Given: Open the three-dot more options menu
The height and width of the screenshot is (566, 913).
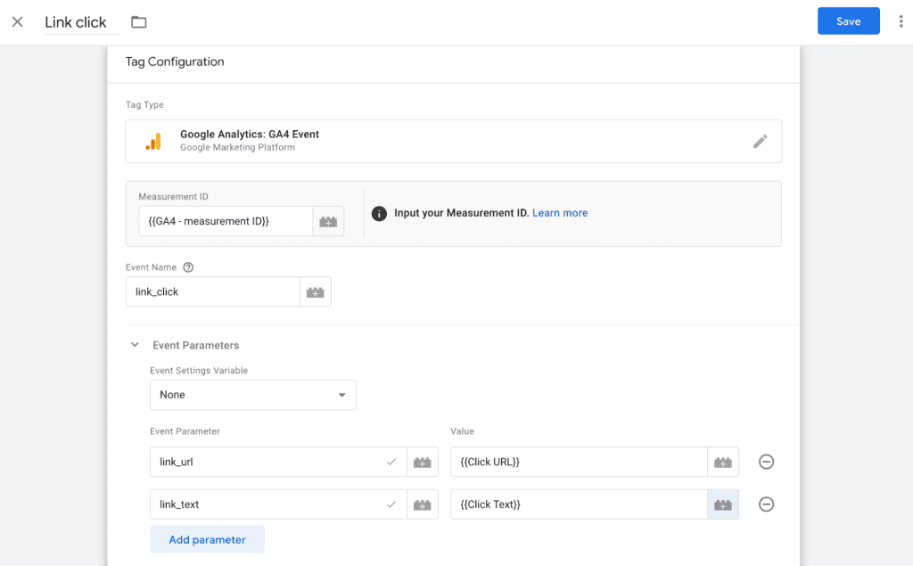Looking at the screenshot, I should 901,21.
